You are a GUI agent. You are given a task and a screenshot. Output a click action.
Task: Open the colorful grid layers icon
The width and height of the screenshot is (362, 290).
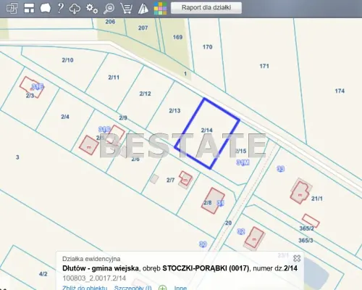coord(160,9)
